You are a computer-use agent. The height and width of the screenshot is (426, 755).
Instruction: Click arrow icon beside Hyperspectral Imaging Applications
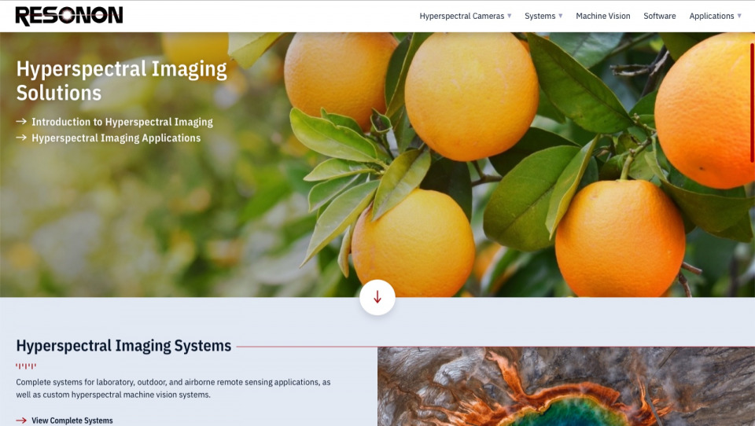point(21,138)
